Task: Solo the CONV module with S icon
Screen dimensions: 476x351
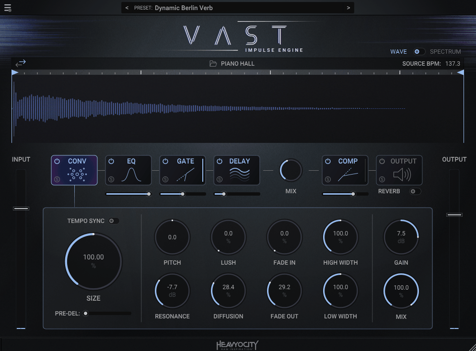Action: click(x=57, y=179)
